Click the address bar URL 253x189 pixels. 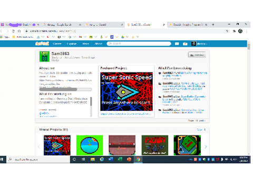[x=53, y=31]
